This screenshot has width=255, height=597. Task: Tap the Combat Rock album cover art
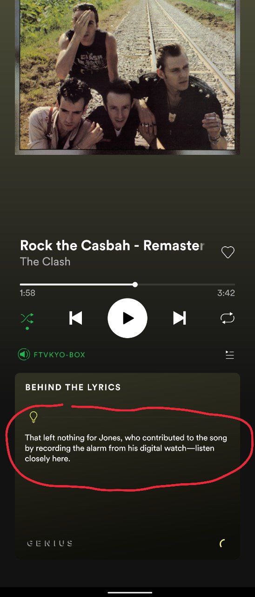pos(127,77)
